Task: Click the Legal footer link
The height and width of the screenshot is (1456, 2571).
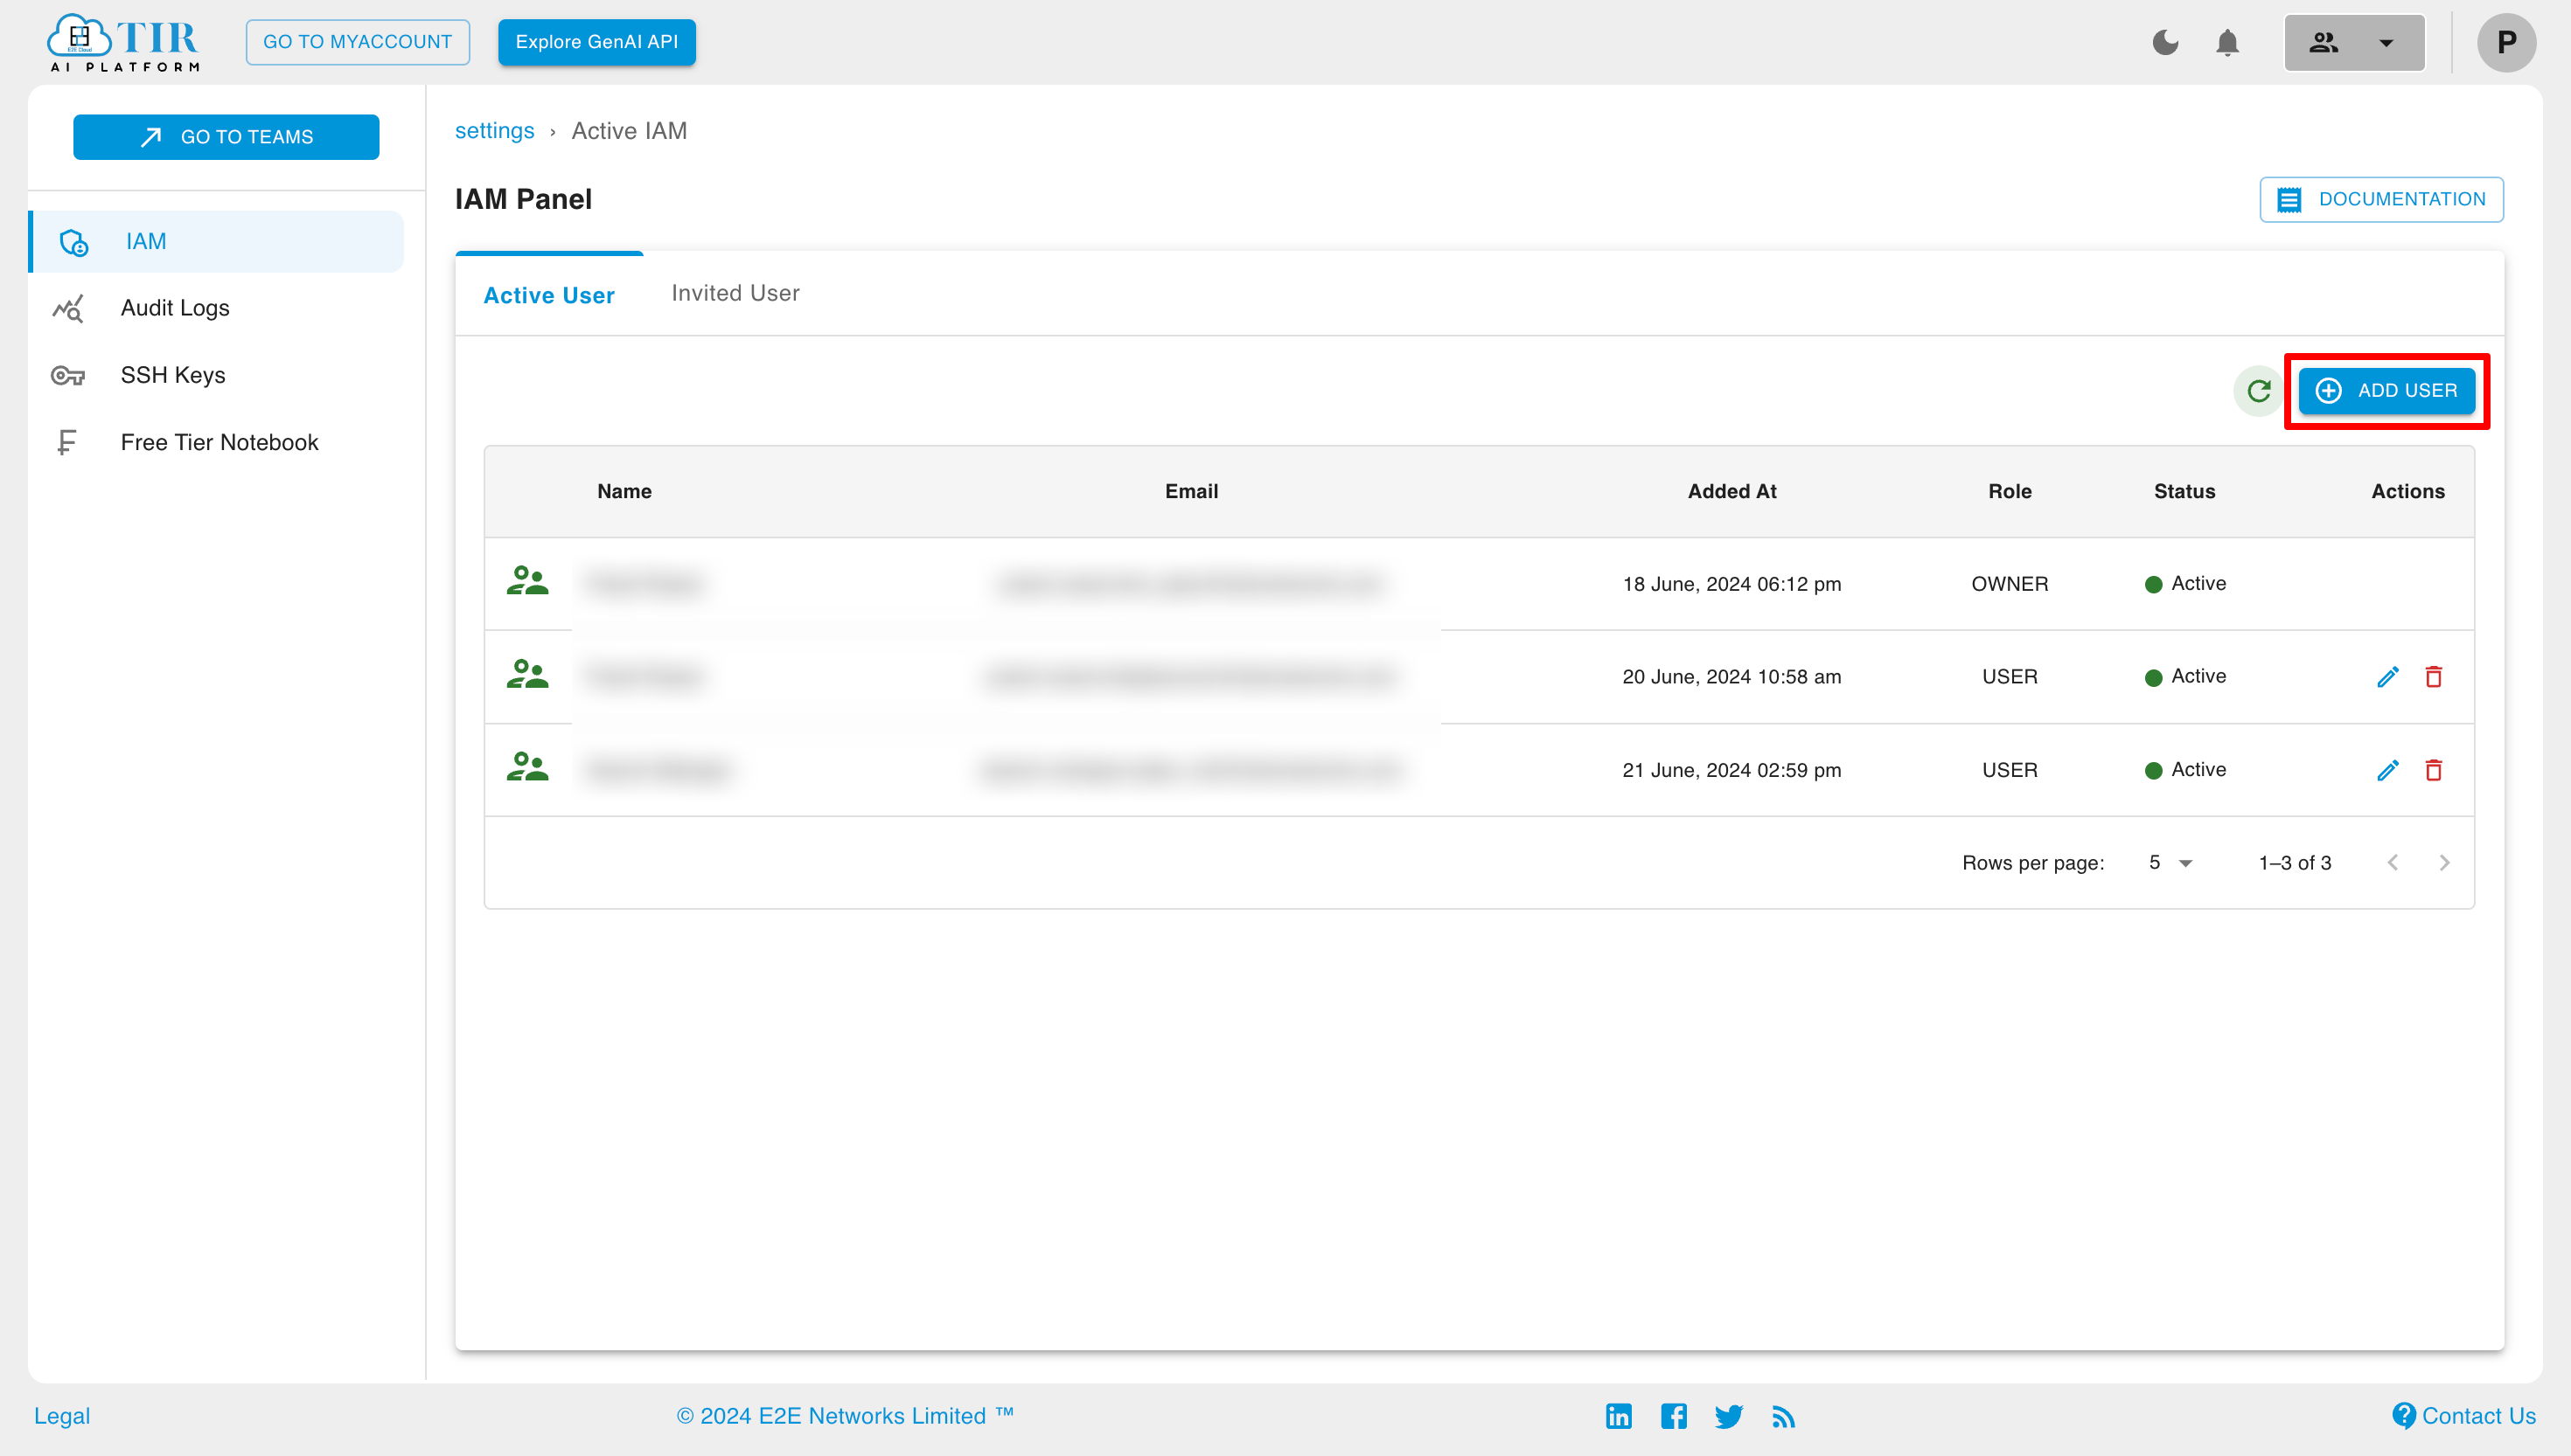Action: [62, 1416]
